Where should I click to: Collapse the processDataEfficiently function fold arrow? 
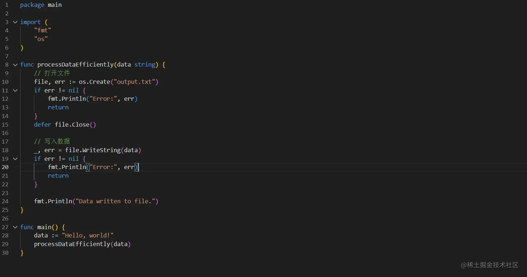(15, 65)
